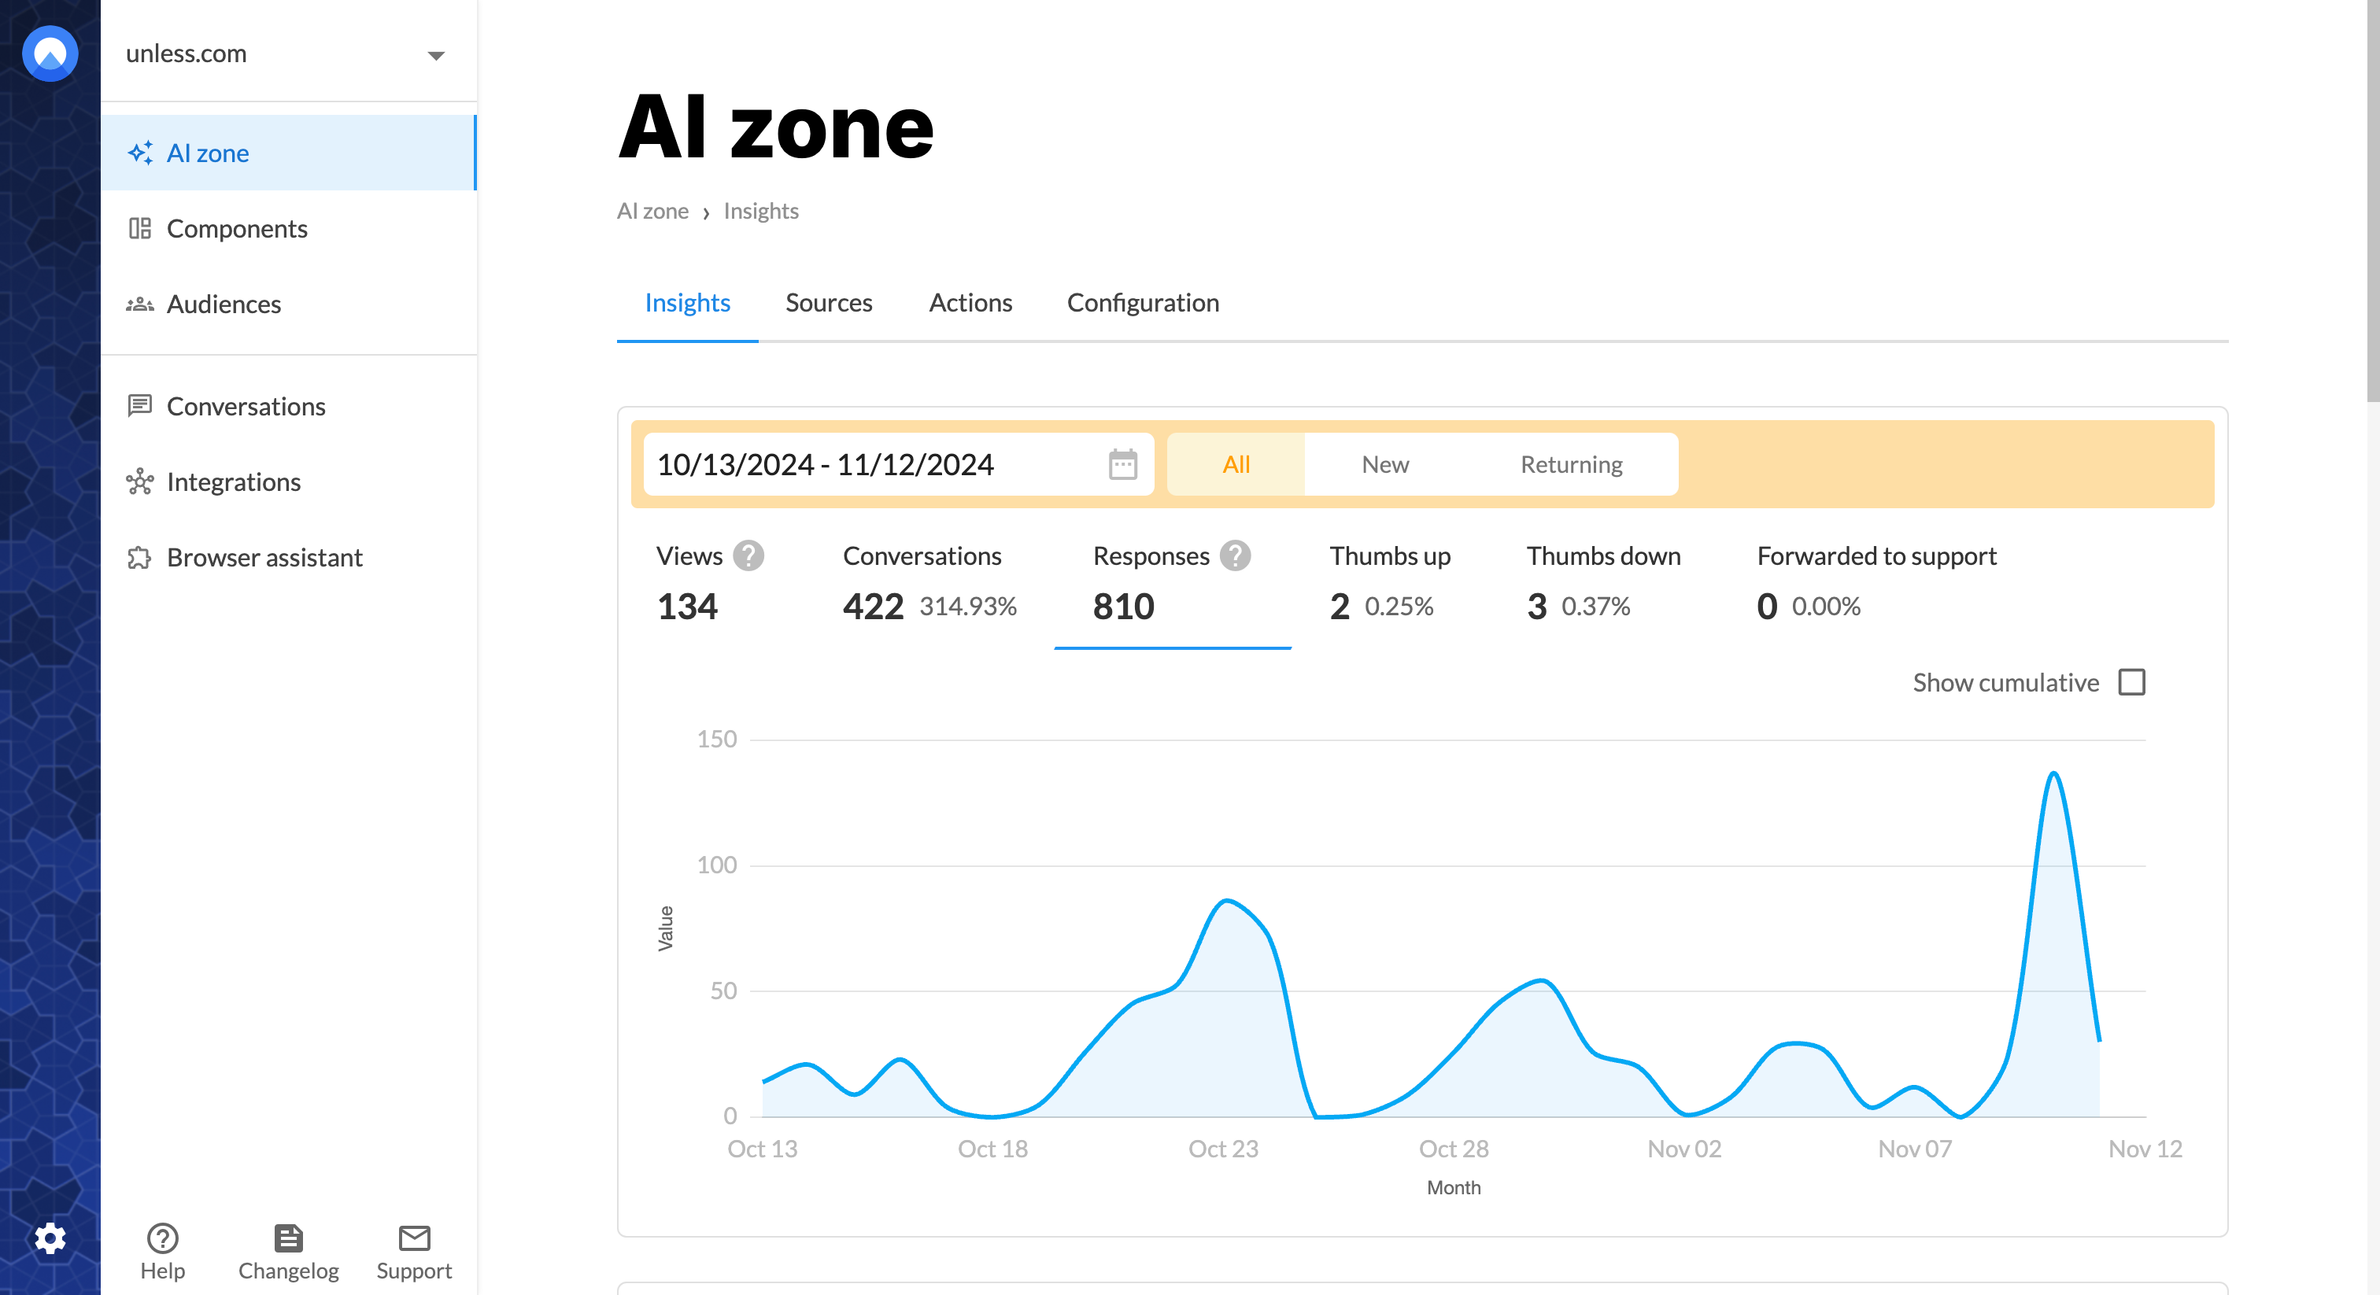Open Audiences in the sidebar
The image size is (2380, 1295).
288,304
